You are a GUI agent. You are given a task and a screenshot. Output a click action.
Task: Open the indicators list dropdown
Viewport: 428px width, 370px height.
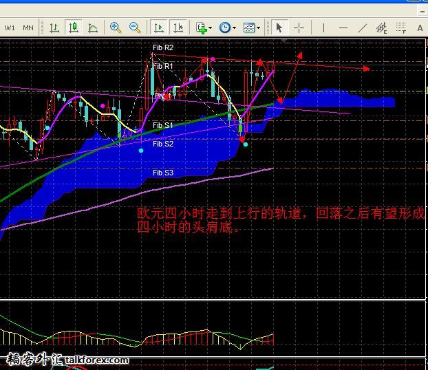click(204, 28)
